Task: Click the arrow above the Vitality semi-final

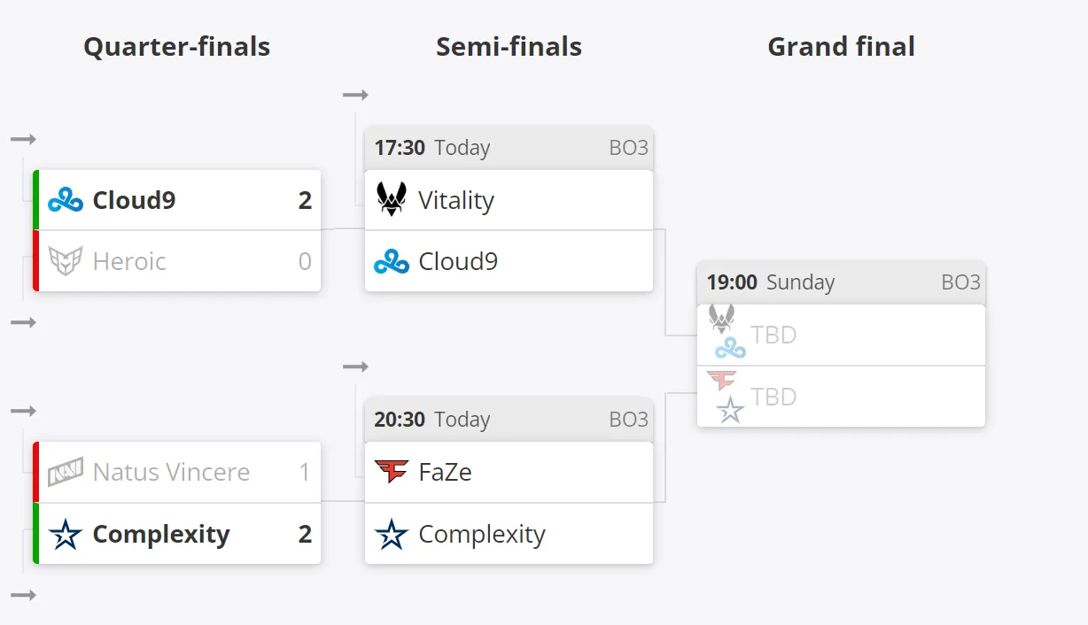Action: [355, 95]
